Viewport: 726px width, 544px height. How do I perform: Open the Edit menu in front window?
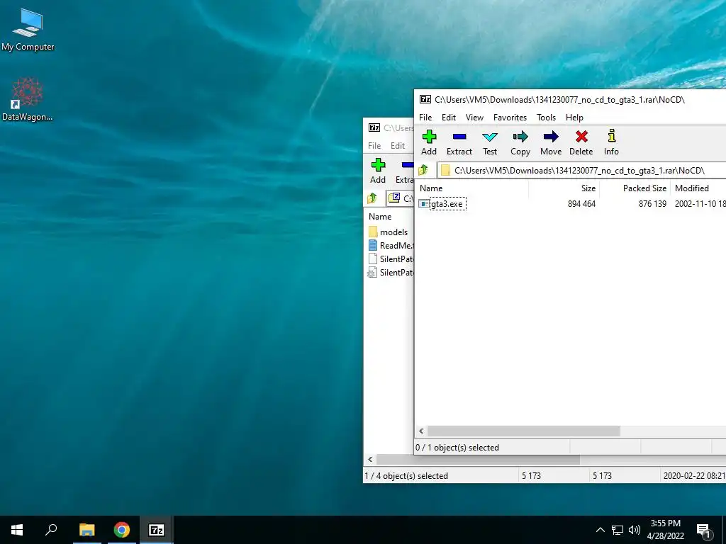448,118
